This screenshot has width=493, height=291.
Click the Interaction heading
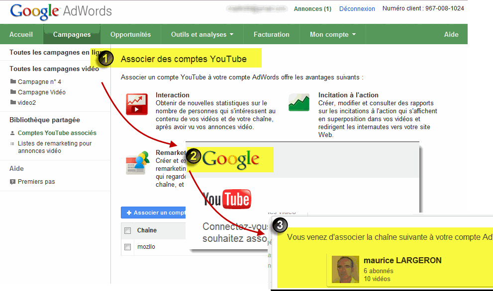click(172, 95)
